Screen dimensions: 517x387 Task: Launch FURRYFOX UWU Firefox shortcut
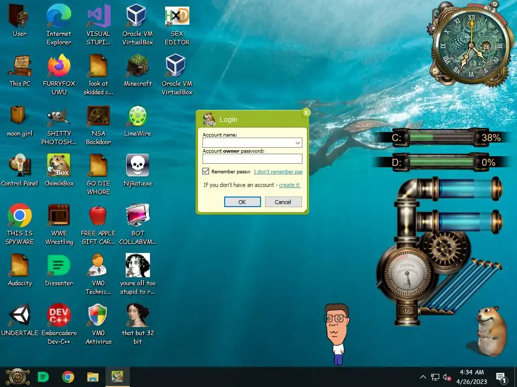click(59, 75)
